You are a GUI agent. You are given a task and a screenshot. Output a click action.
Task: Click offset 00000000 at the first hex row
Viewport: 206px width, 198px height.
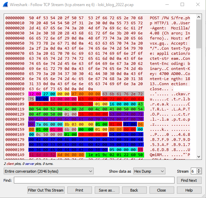coord(15,18)
